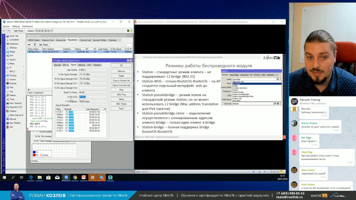The height and width of the screenshot is (200, 356).
Task: Launch New Terminal from the sidebar
Action: tap(16, 103)
